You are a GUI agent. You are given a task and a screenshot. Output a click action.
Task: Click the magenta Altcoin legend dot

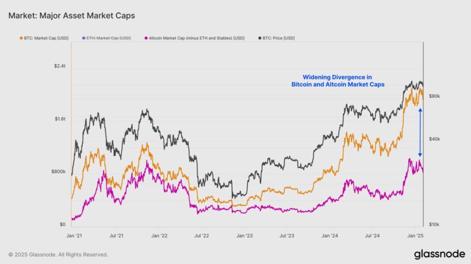146,38
